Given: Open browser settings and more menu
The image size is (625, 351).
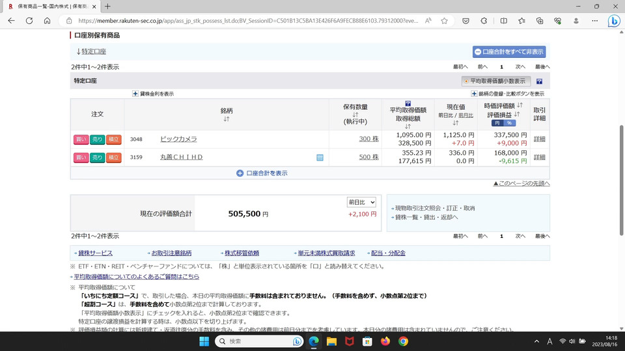Looking at the screenshot, I should [x=594, y=21].
